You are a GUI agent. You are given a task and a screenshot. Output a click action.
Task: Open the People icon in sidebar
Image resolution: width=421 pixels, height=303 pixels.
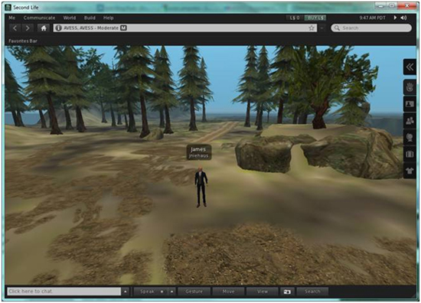point(410,121)
